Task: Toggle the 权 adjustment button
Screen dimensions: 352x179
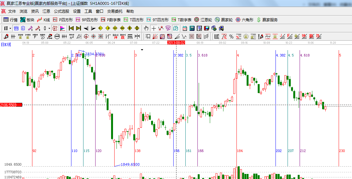Action: [55, 28]
